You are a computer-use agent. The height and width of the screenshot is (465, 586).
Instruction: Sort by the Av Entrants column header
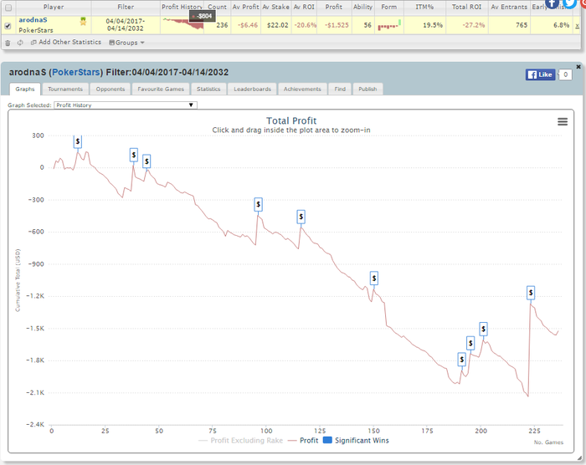(509, 7)
